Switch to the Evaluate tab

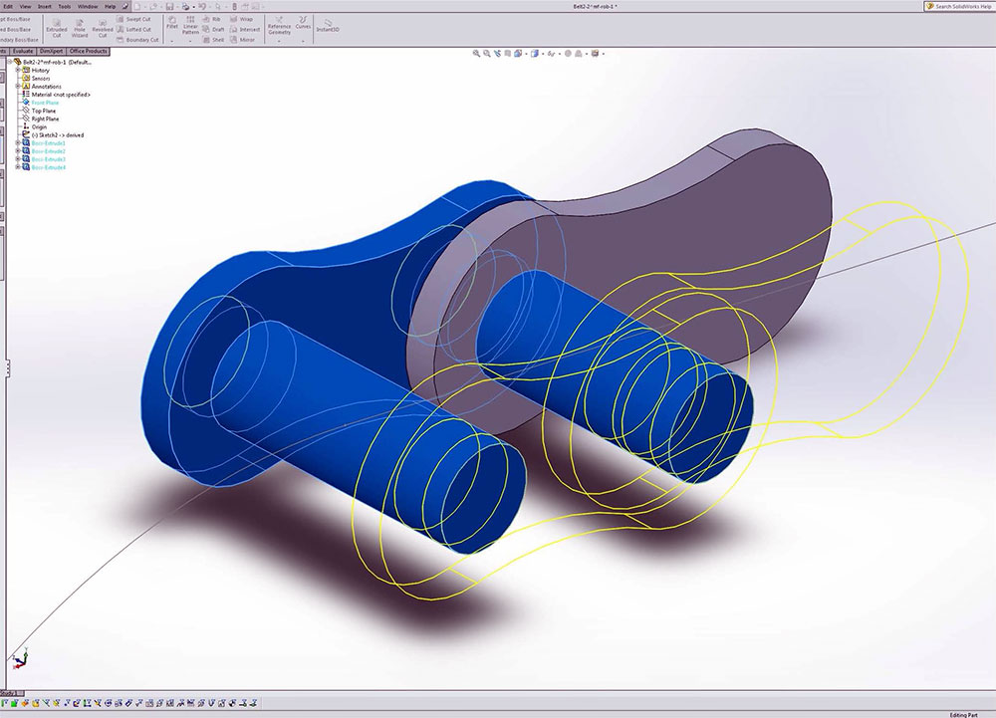click(23, 51)
